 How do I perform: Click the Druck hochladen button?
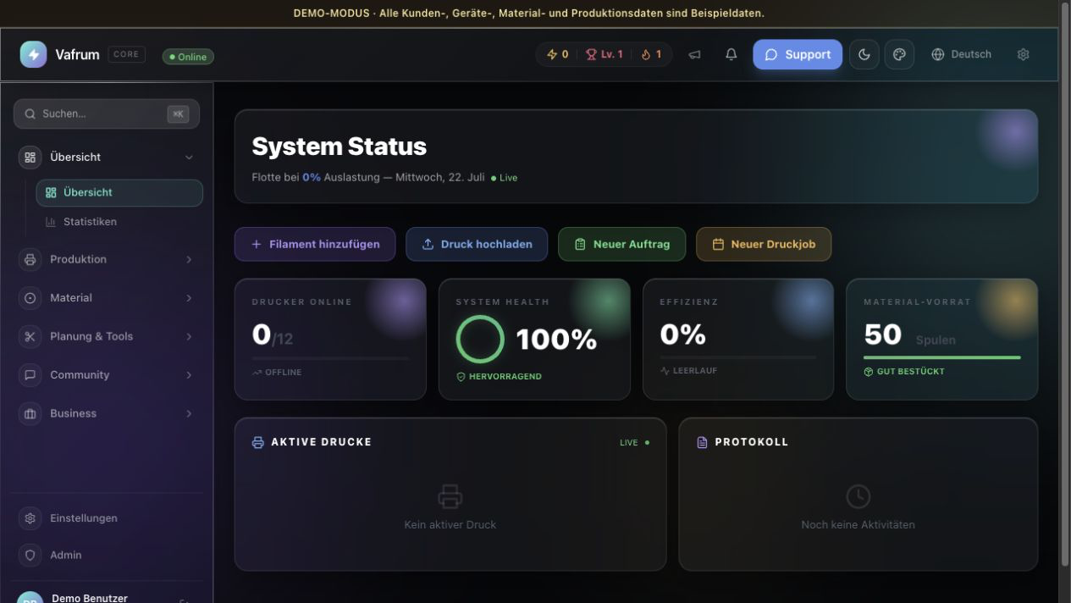click(477, 244)
